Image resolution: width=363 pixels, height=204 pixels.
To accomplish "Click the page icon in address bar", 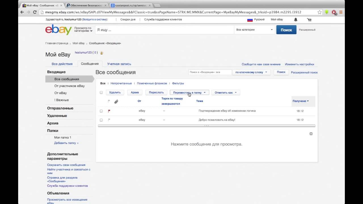I will pyautogui.click(x=42, y=12).
